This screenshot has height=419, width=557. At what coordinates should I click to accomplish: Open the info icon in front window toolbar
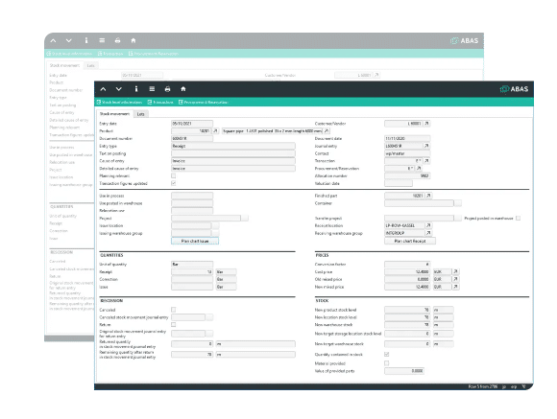point(136,89)
